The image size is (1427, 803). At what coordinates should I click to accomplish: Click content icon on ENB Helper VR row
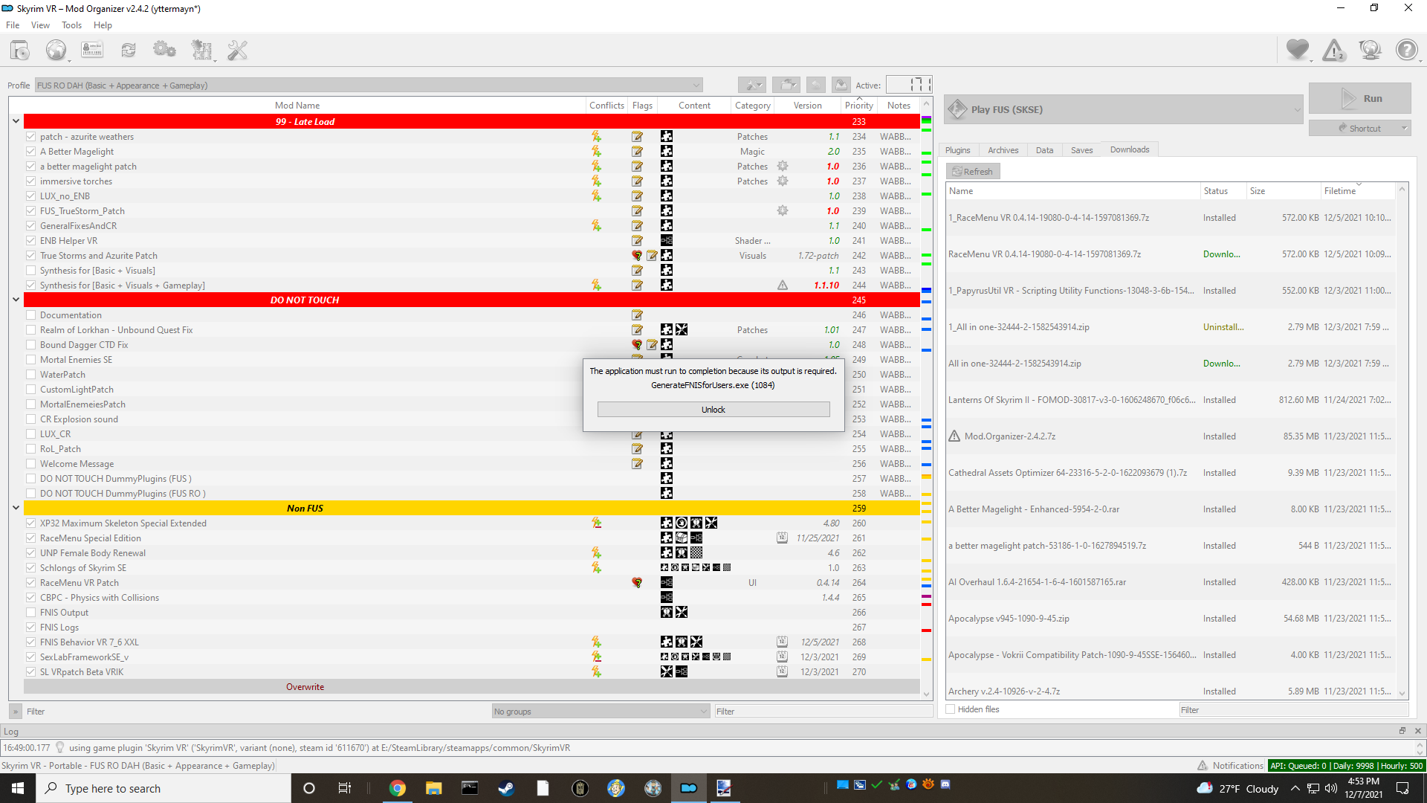(x=667, y=241)
